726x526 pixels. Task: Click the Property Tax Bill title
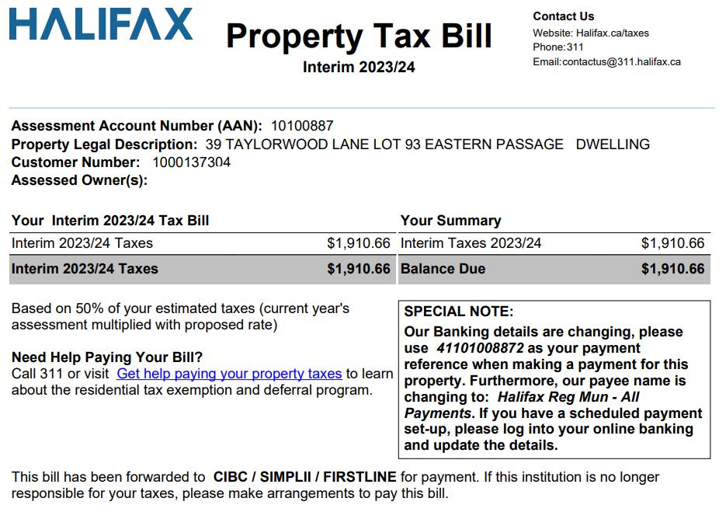coord(359,36)
